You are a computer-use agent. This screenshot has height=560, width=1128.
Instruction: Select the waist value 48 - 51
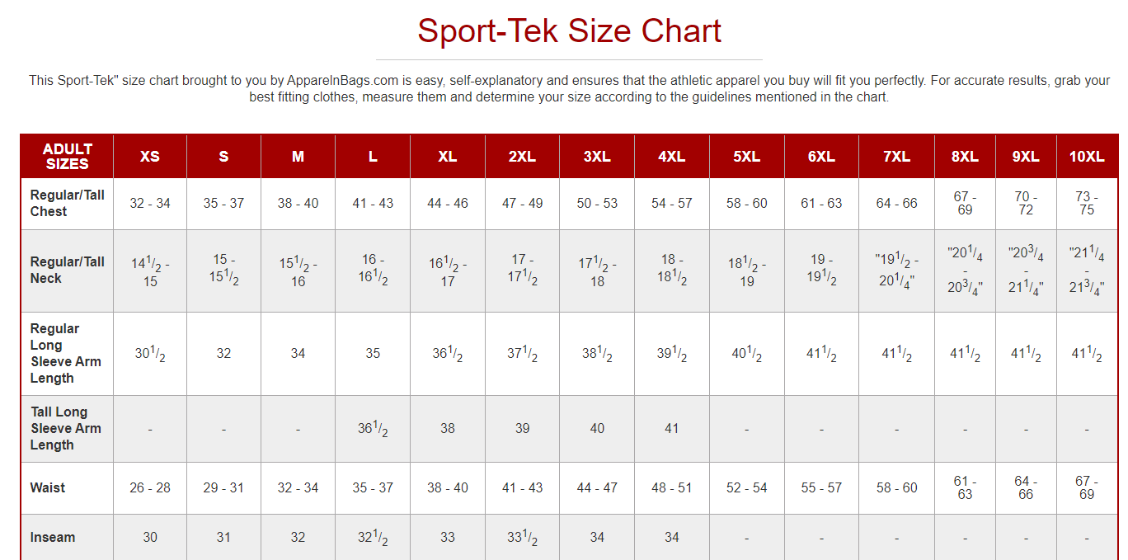pyautogui.click(x=671, y=487)
